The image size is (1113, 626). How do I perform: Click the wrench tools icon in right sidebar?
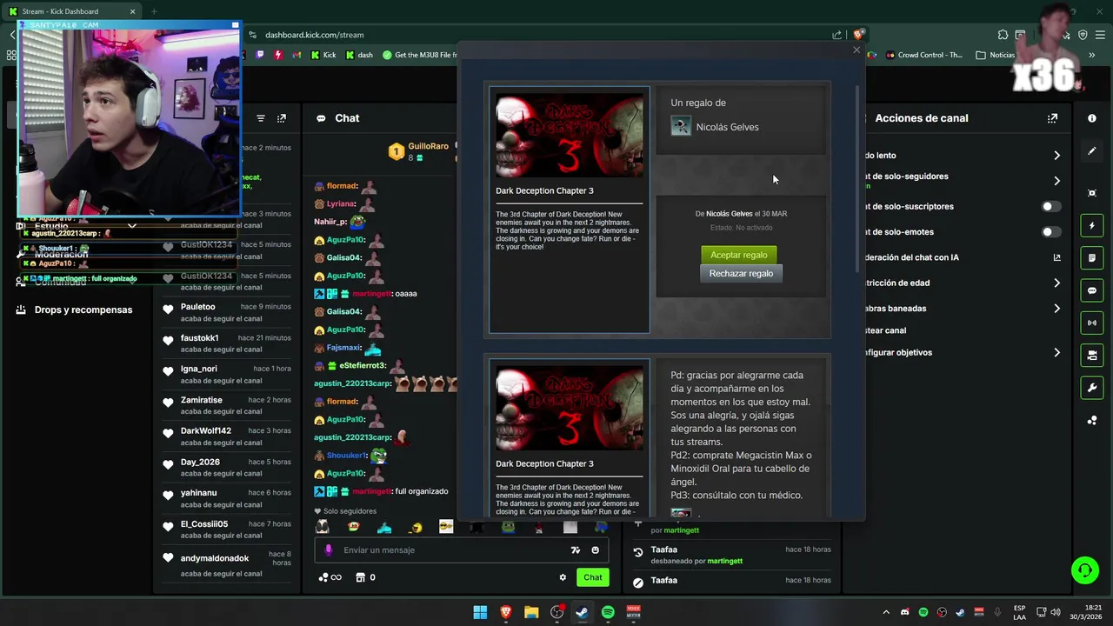coord(1092,387)
